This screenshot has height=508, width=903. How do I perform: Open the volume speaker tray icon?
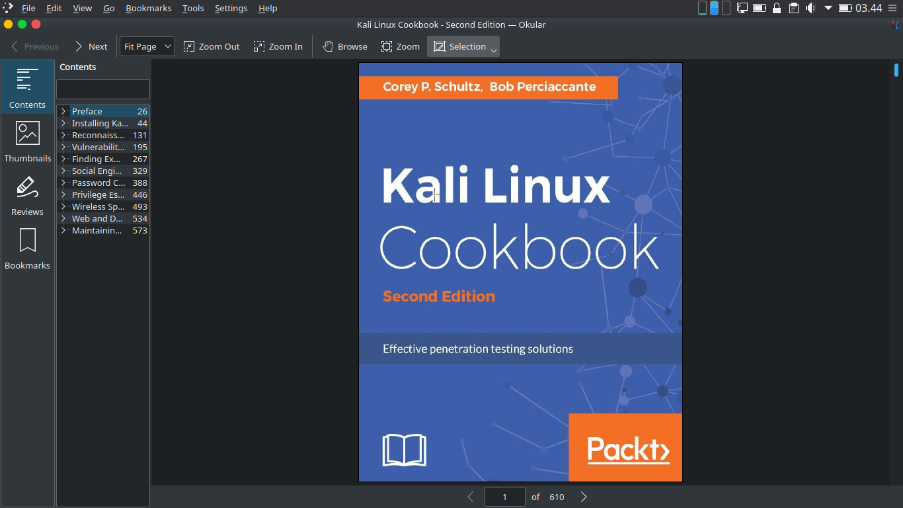point(810,8)
